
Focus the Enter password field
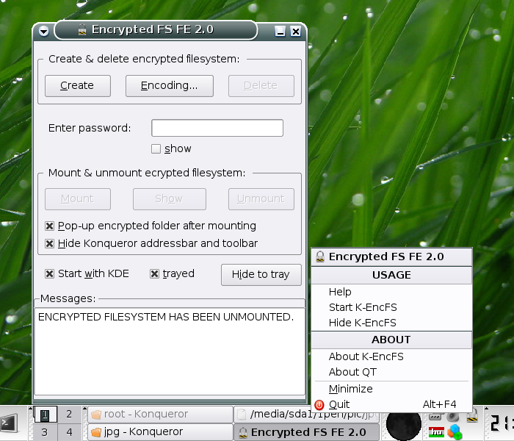217,128
